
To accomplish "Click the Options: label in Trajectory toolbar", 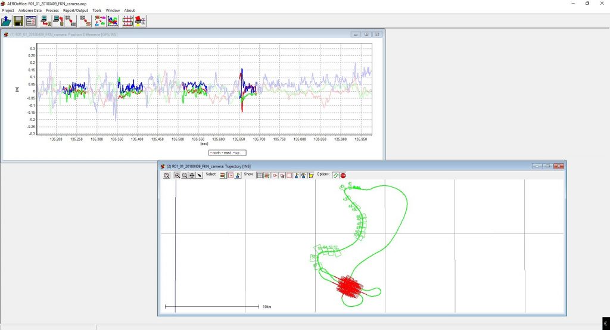I will (323, 175).
